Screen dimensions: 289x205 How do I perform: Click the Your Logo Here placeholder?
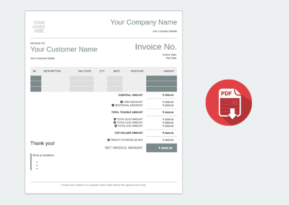point(39,27)
